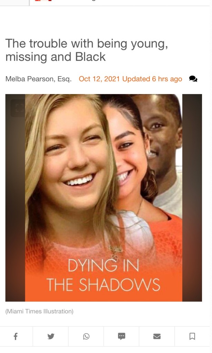Open comments via the chat bubbles icon

click(x=193, y=79)
